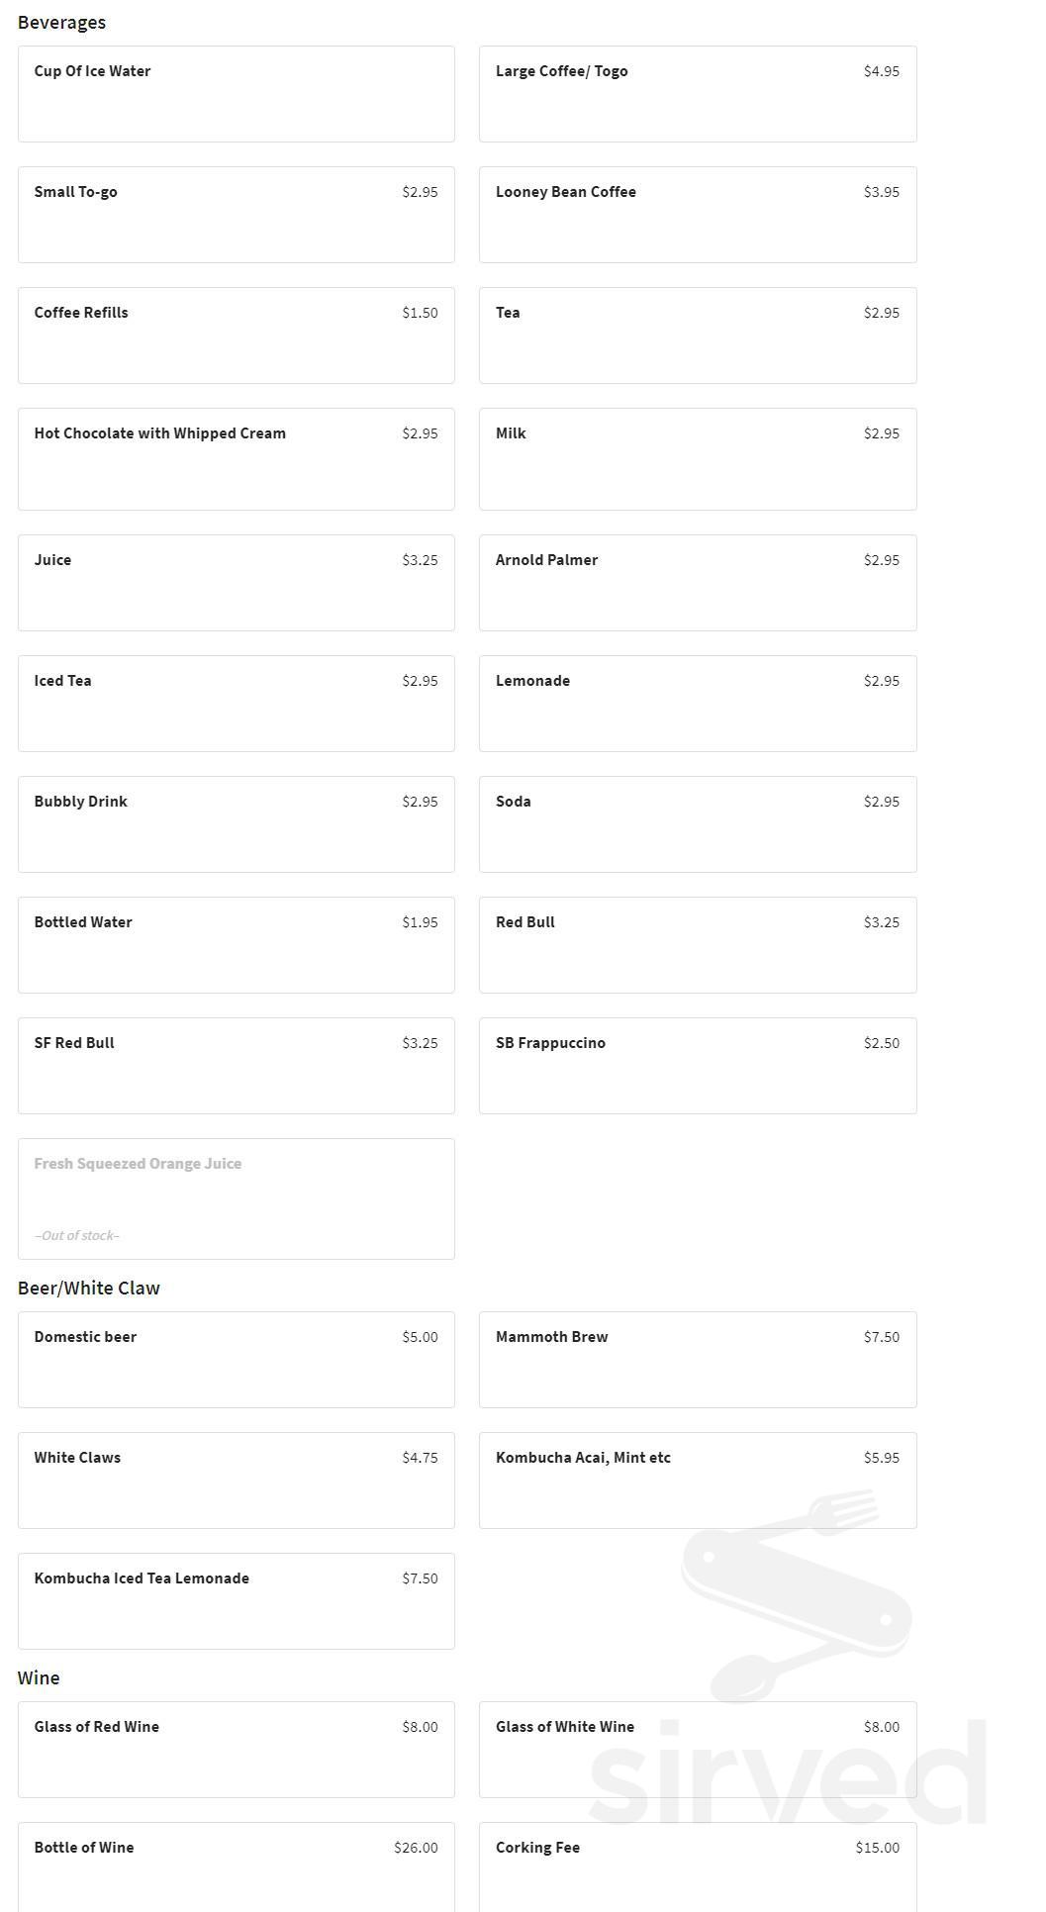The width and height of the screenshot is (1046, 1912).
Task: Select the Coffee Refills item
Action: tap(236, 335)
